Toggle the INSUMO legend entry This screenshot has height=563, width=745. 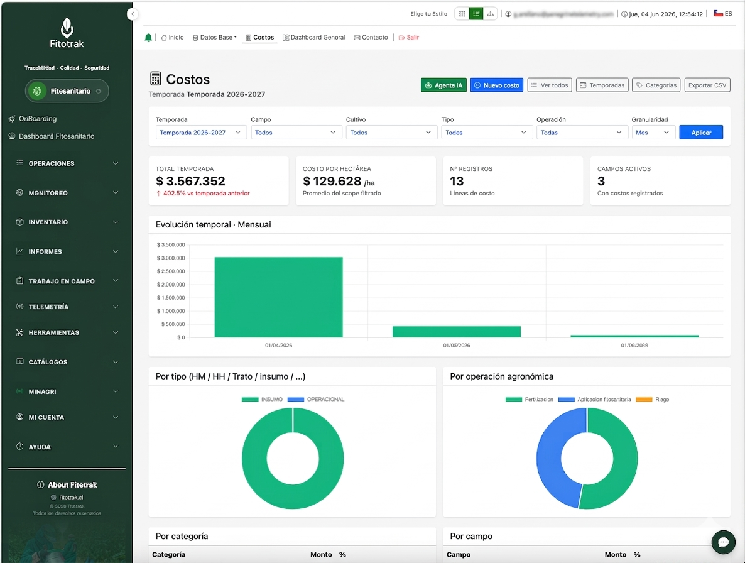(x=262, y=400)
